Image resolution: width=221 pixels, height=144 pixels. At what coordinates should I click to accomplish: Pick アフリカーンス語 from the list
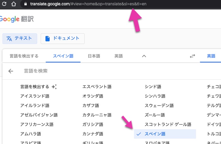click(37, 124)
